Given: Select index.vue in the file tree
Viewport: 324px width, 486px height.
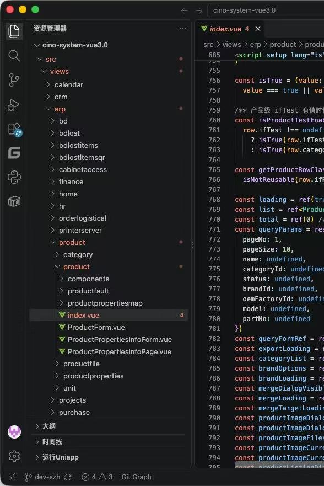Looking at the screenshot, I should pos(109,315).
